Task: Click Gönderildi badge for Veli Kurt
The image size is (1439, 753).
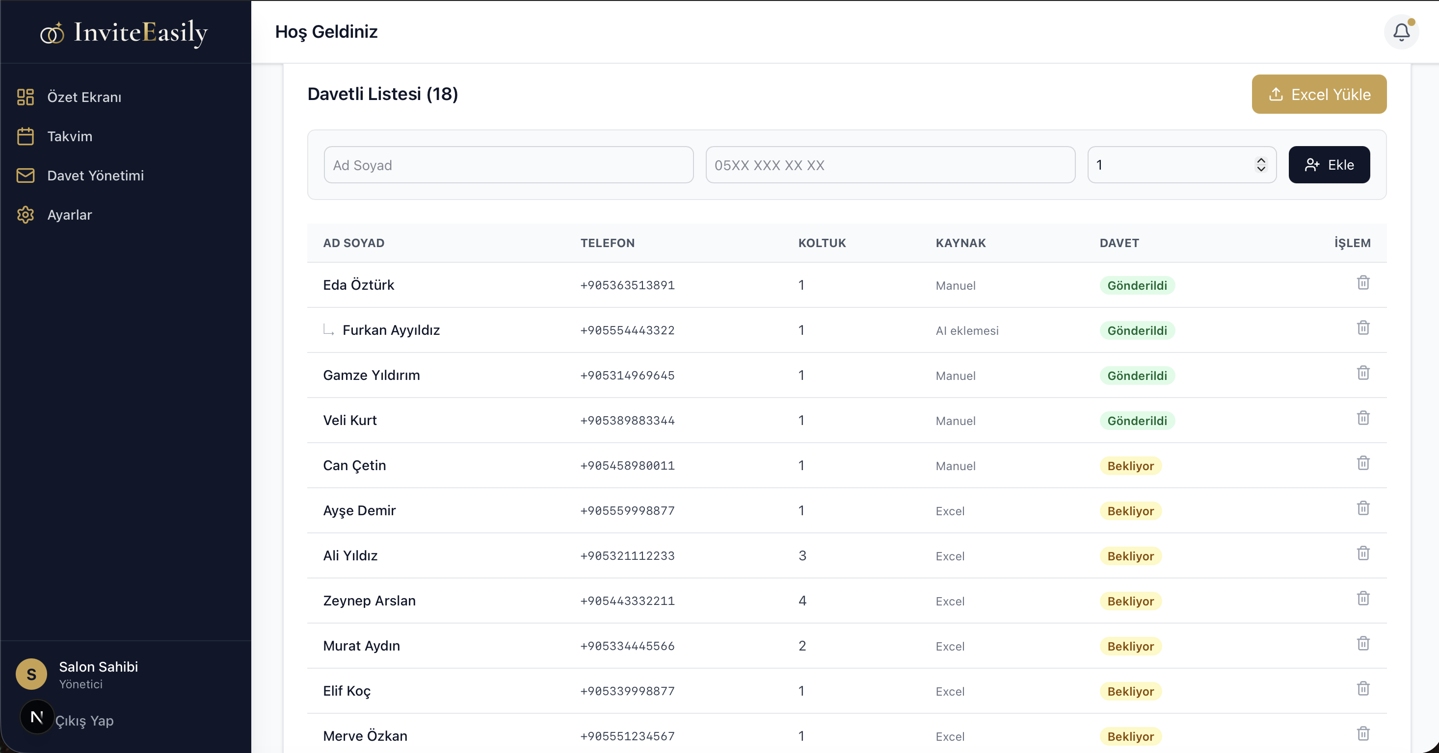Action: pyautogui.click(x=1137, y=421)
